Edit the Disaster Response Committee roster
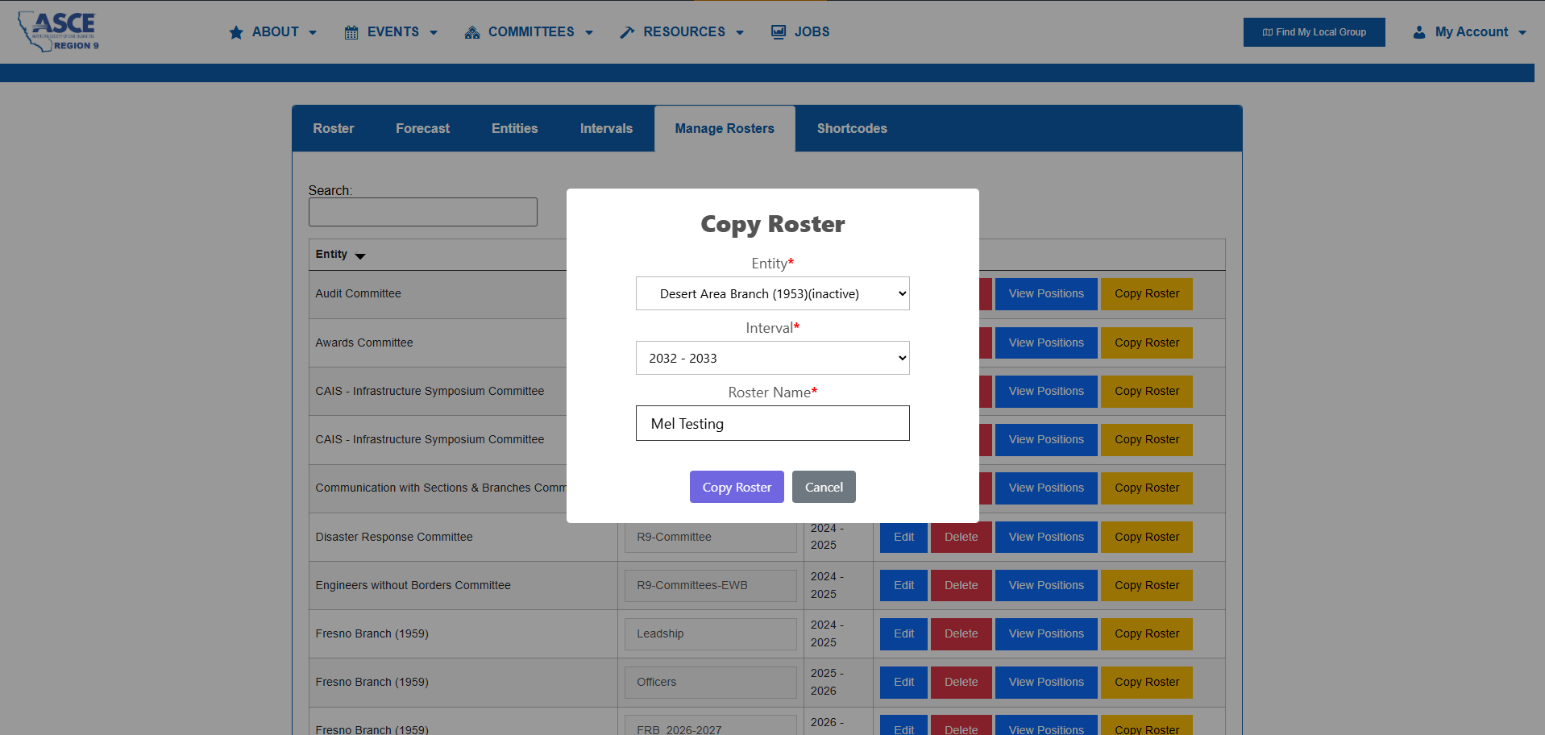The height and width of the screenshot is (735, 1545). (903, 538)
